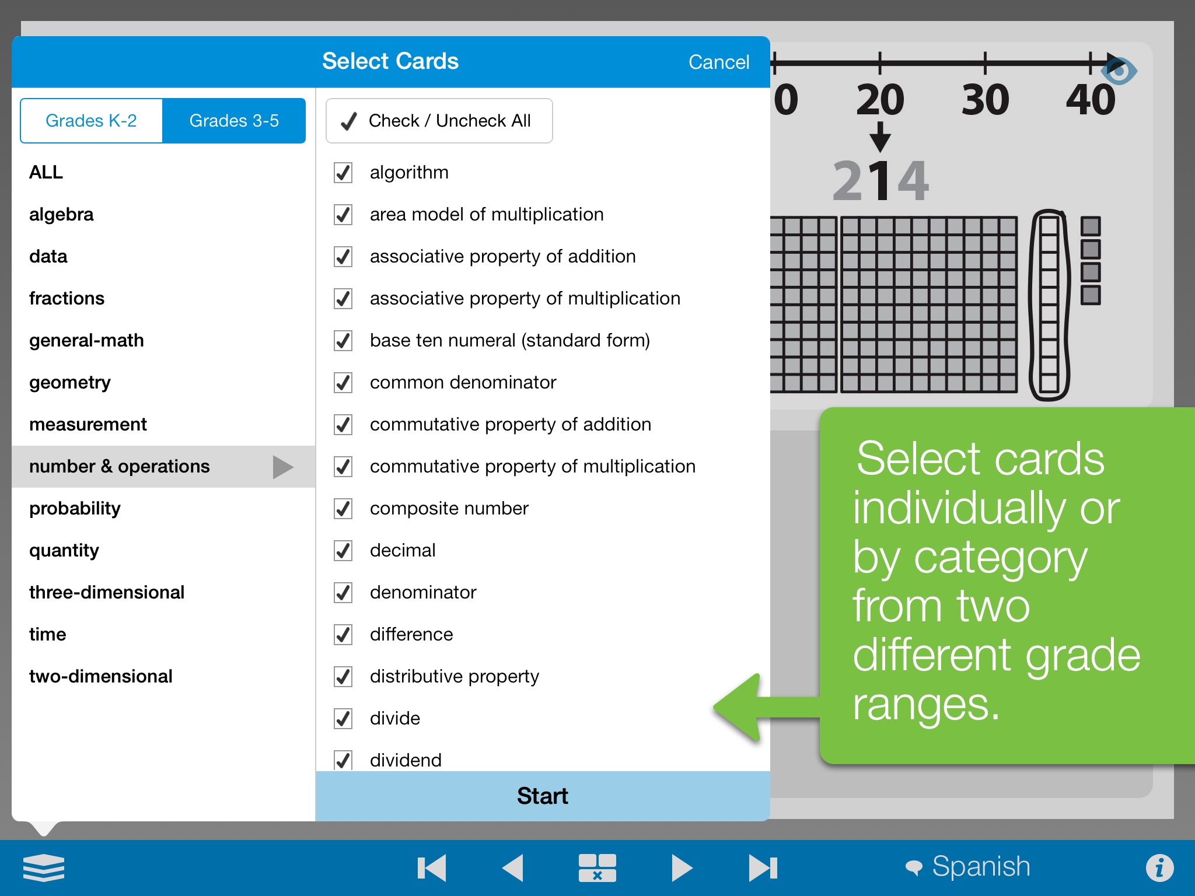
Task: Toggle the 'algorithm' checkbox off
Action: click(x=343, y=172)
